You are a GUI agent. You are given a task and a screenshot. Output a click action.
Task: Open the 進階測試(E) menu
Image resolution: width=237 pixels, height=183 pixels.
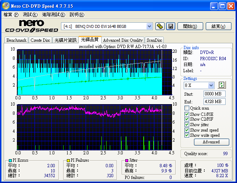pos(54,15)
